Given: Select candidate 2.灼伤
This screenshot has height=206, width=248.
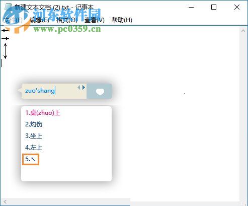Looking at the screenshot, I should coord(34,124).
